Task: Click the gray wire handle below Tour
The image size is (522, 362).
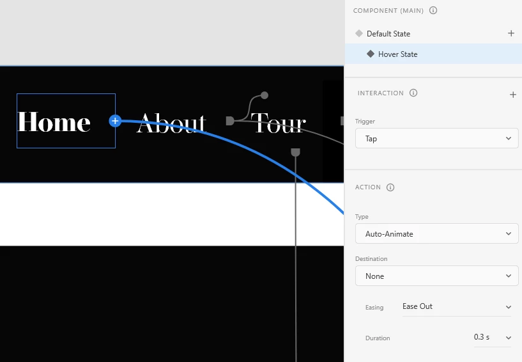Action: pyautogui.click(x=296, y=152)
